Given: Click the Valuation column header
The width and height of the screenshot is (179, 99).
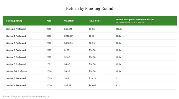Looking at the screenshot, I should tap(69, 21).
